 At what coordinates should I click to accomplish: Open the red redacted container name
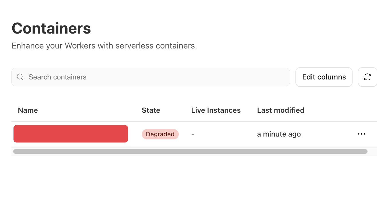71,134
